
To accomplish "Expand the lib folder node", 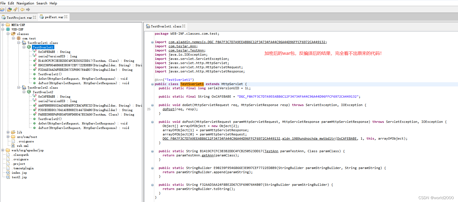I will (x=8, y=132).
